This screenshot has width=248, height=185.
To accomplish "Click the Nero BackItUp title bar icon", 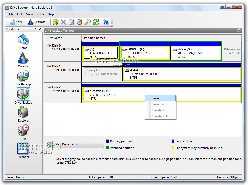I will (x=7, y=8).
